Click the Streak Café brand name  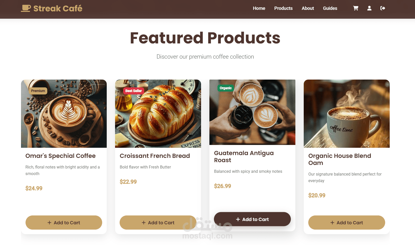[58, 9]
